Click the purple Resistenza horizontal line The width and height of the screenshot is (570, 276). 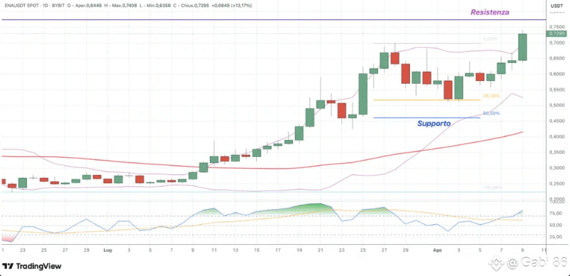click(273, 19)
